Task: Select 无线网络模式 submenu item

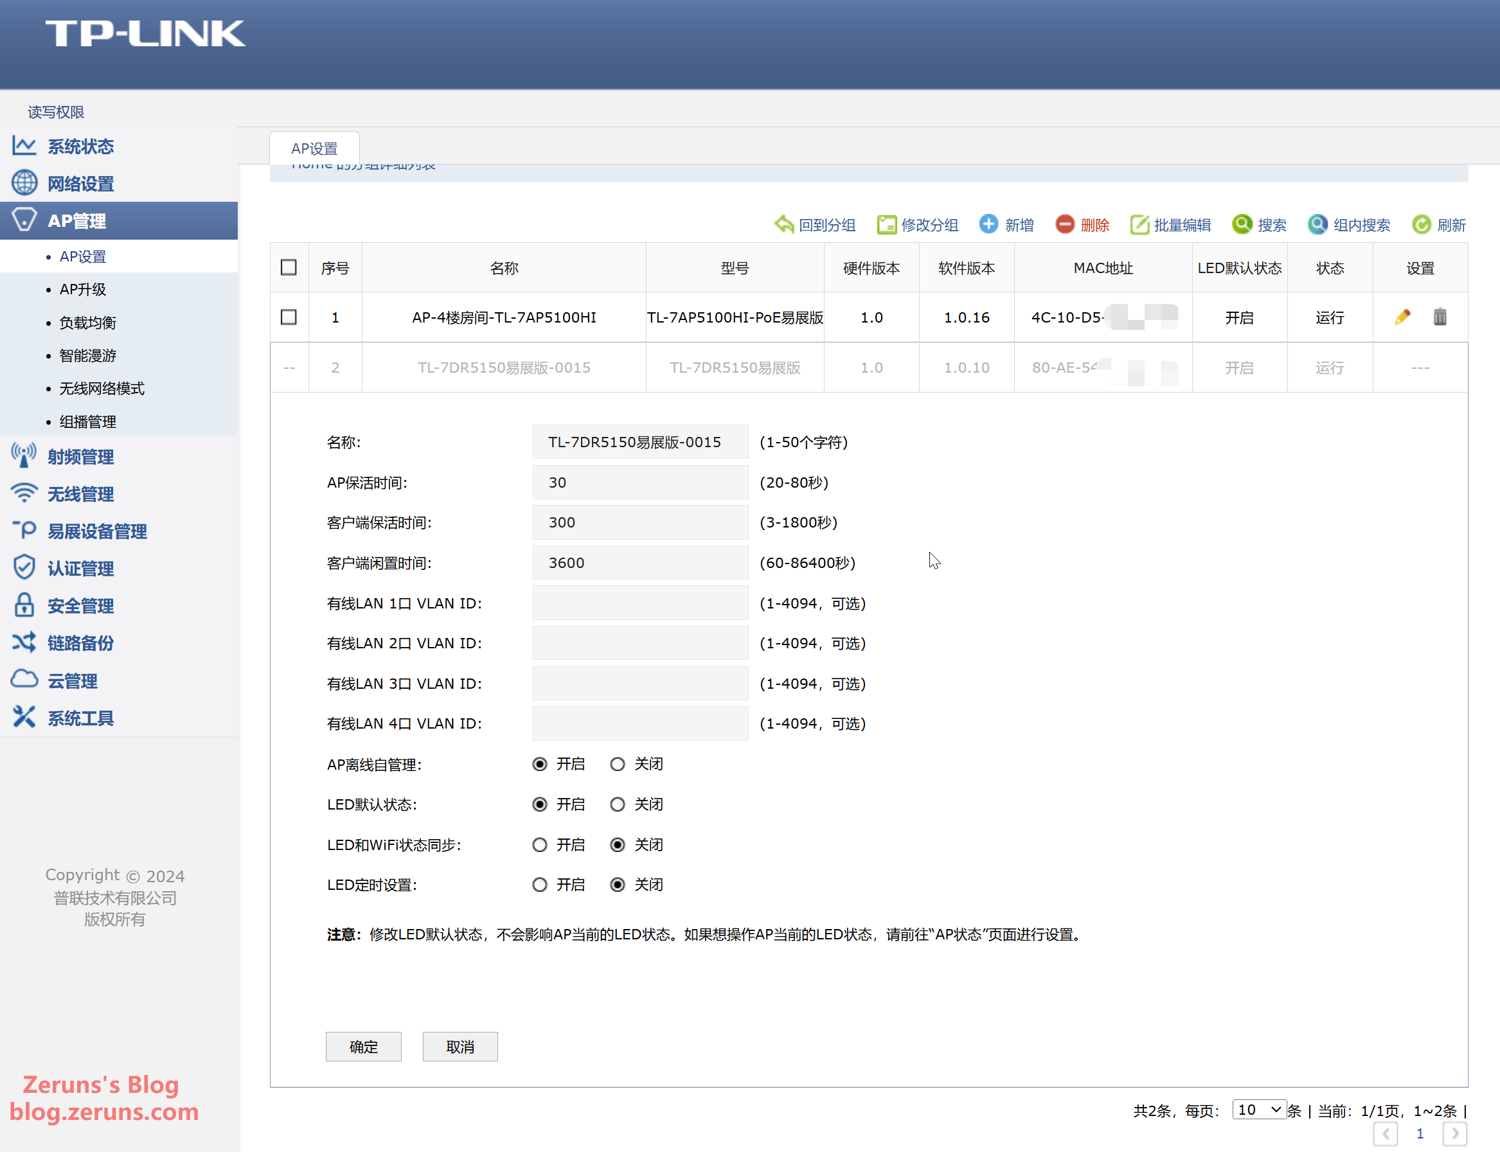Action: [x=102, y=388]
